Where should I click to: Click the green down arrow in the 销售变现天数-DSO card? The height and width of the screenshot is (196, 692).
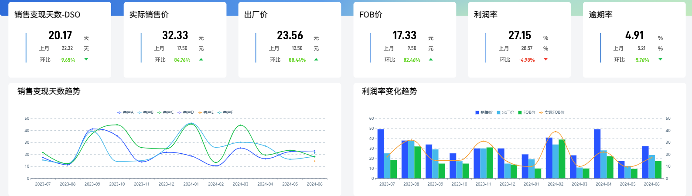tap(86, 59)
